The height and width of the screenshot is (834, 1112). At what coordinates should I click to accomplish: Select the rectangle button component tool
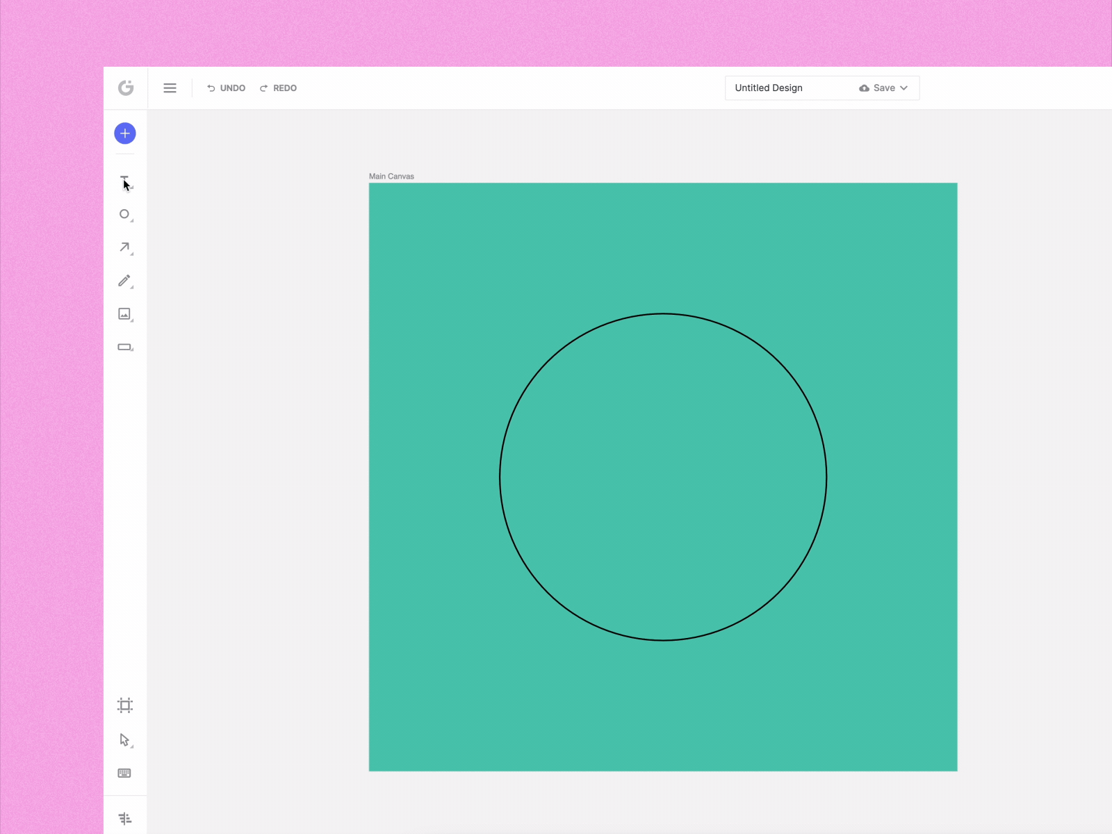point(124,347)
